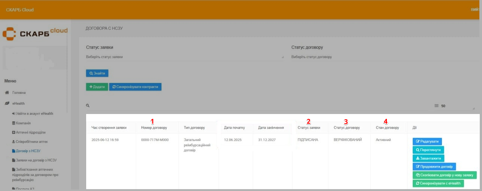Click Продовжити договір button
This screenshot has height=191, width=482.
(434, 167)
